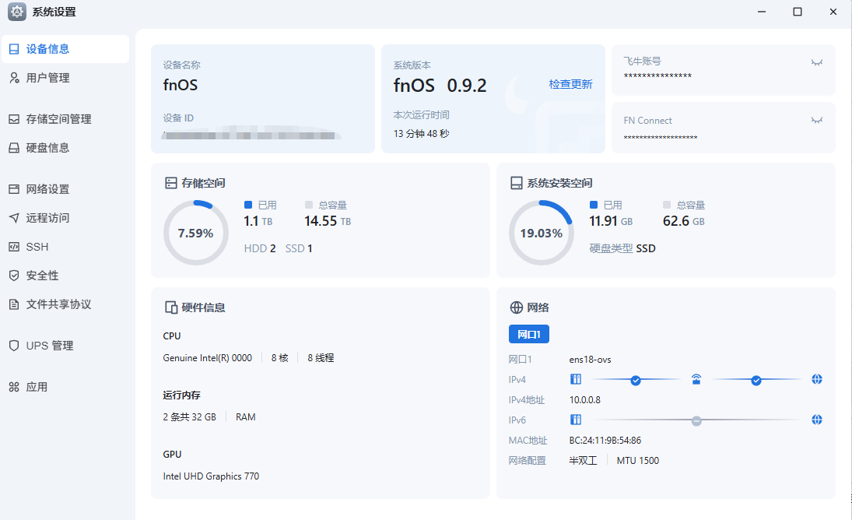
Task: Click system version text "fnOS 0.9.2"
Action: click(440, 86)
